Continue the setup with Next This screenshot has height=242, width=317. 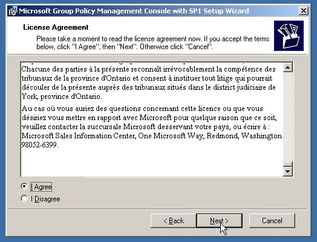pos(220,221)
